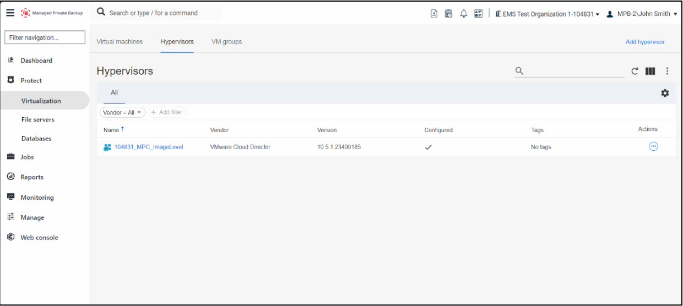Open the notifications bell icon
The height and width of the screenshot is (306, 683).
coord(464,13)
